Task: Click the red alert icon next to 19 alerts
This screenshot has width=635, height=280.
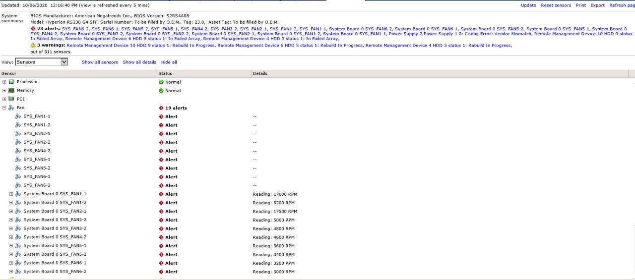Action: [161, 108]
